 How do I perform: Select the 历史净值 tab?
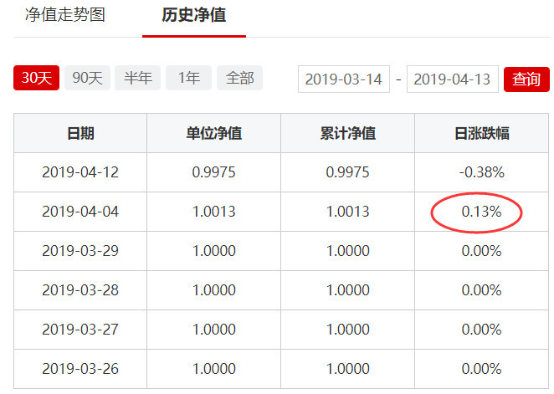click(x=194, y=15)
